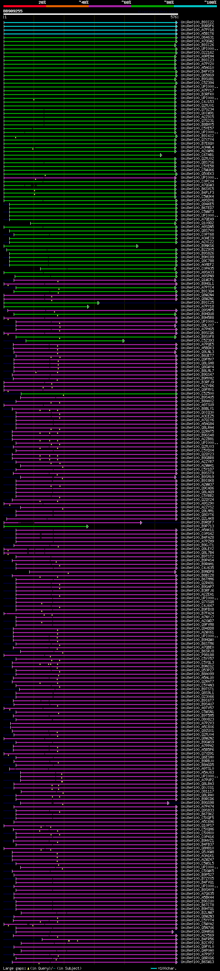Click the green ~80% identity legend segment
Image resolution: width=220 pixels, height=971 pixels.
(x=153, y=6)
